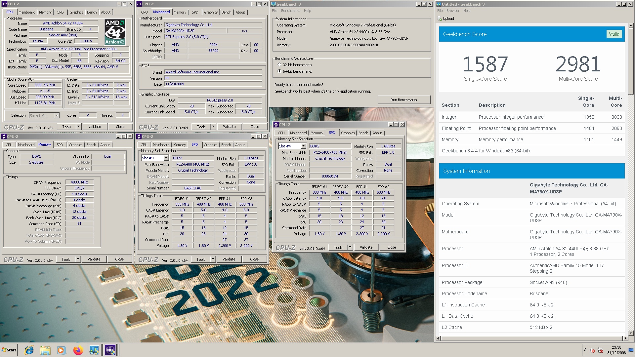The width and height of the screenshot is (635, 357).
Task: Click the title icon of the CPU-Z Slot #3 window
Action: pos(139,137)
